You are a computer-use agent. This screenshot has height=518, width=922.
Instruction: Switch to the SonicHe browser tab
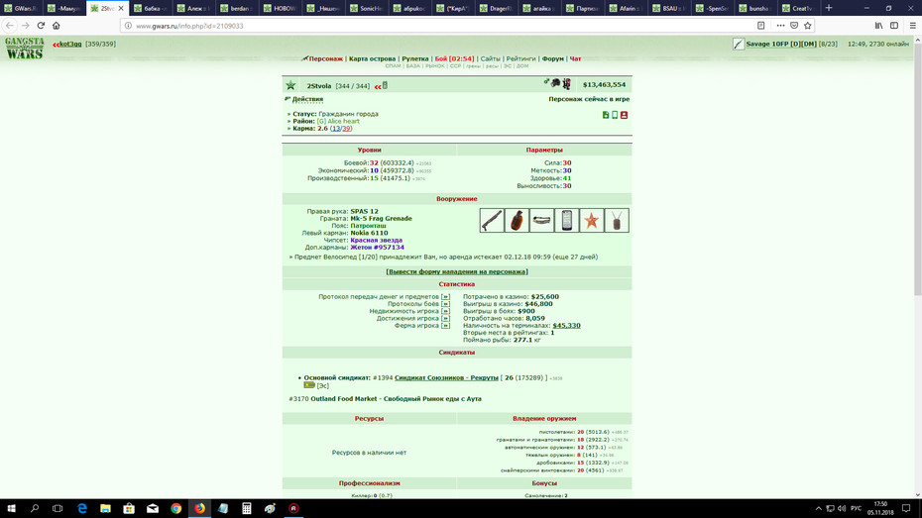[x=368, y=8]
